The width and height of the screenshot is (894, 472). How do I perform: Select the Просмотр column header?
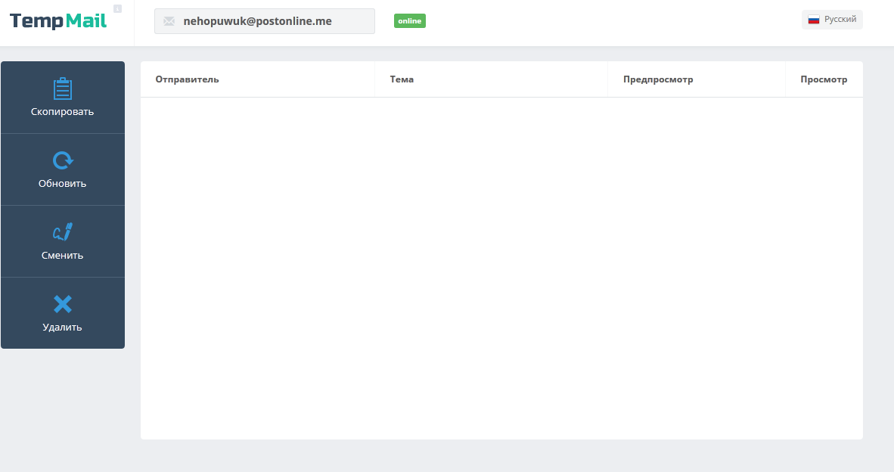[824, 79]
